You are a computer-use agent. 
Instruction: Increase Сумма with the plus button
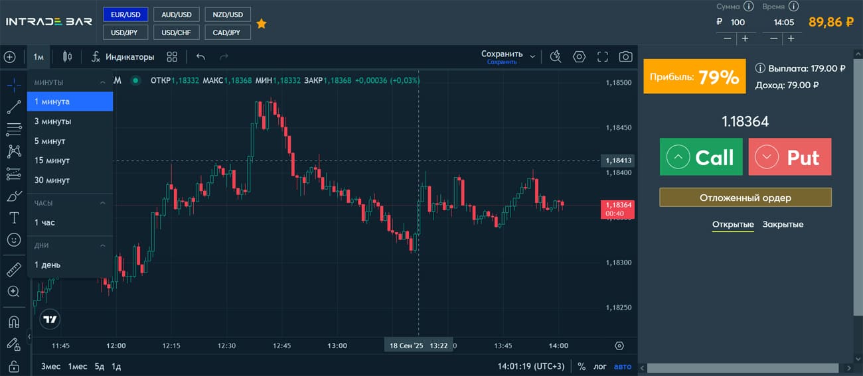pyautogui.click(x=745, y=38)
